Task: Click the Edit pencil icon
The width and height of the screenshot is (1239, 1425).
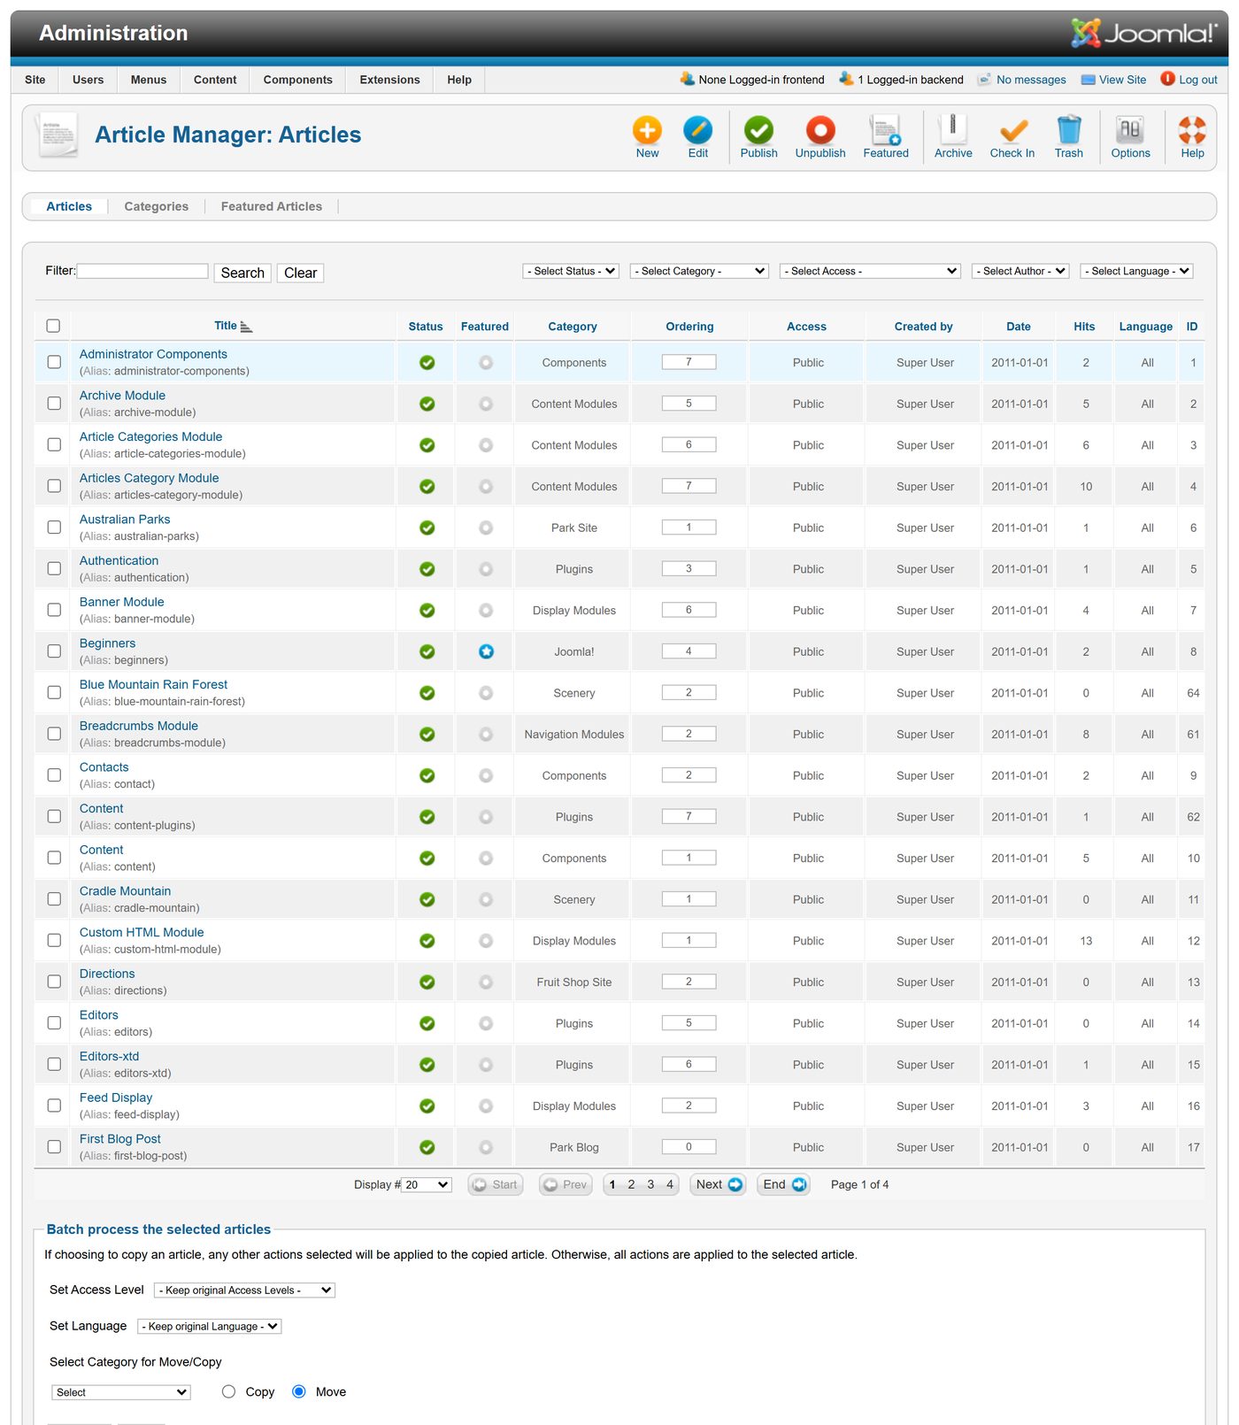Action: [697, 137]
